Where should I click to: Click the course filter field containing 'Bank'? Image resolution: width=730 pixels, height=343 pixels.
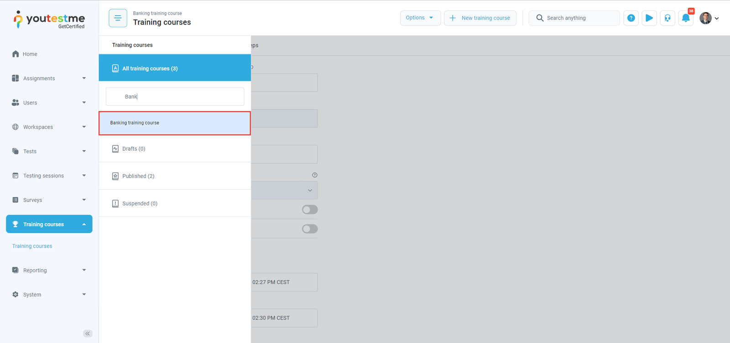pos(175,97)
